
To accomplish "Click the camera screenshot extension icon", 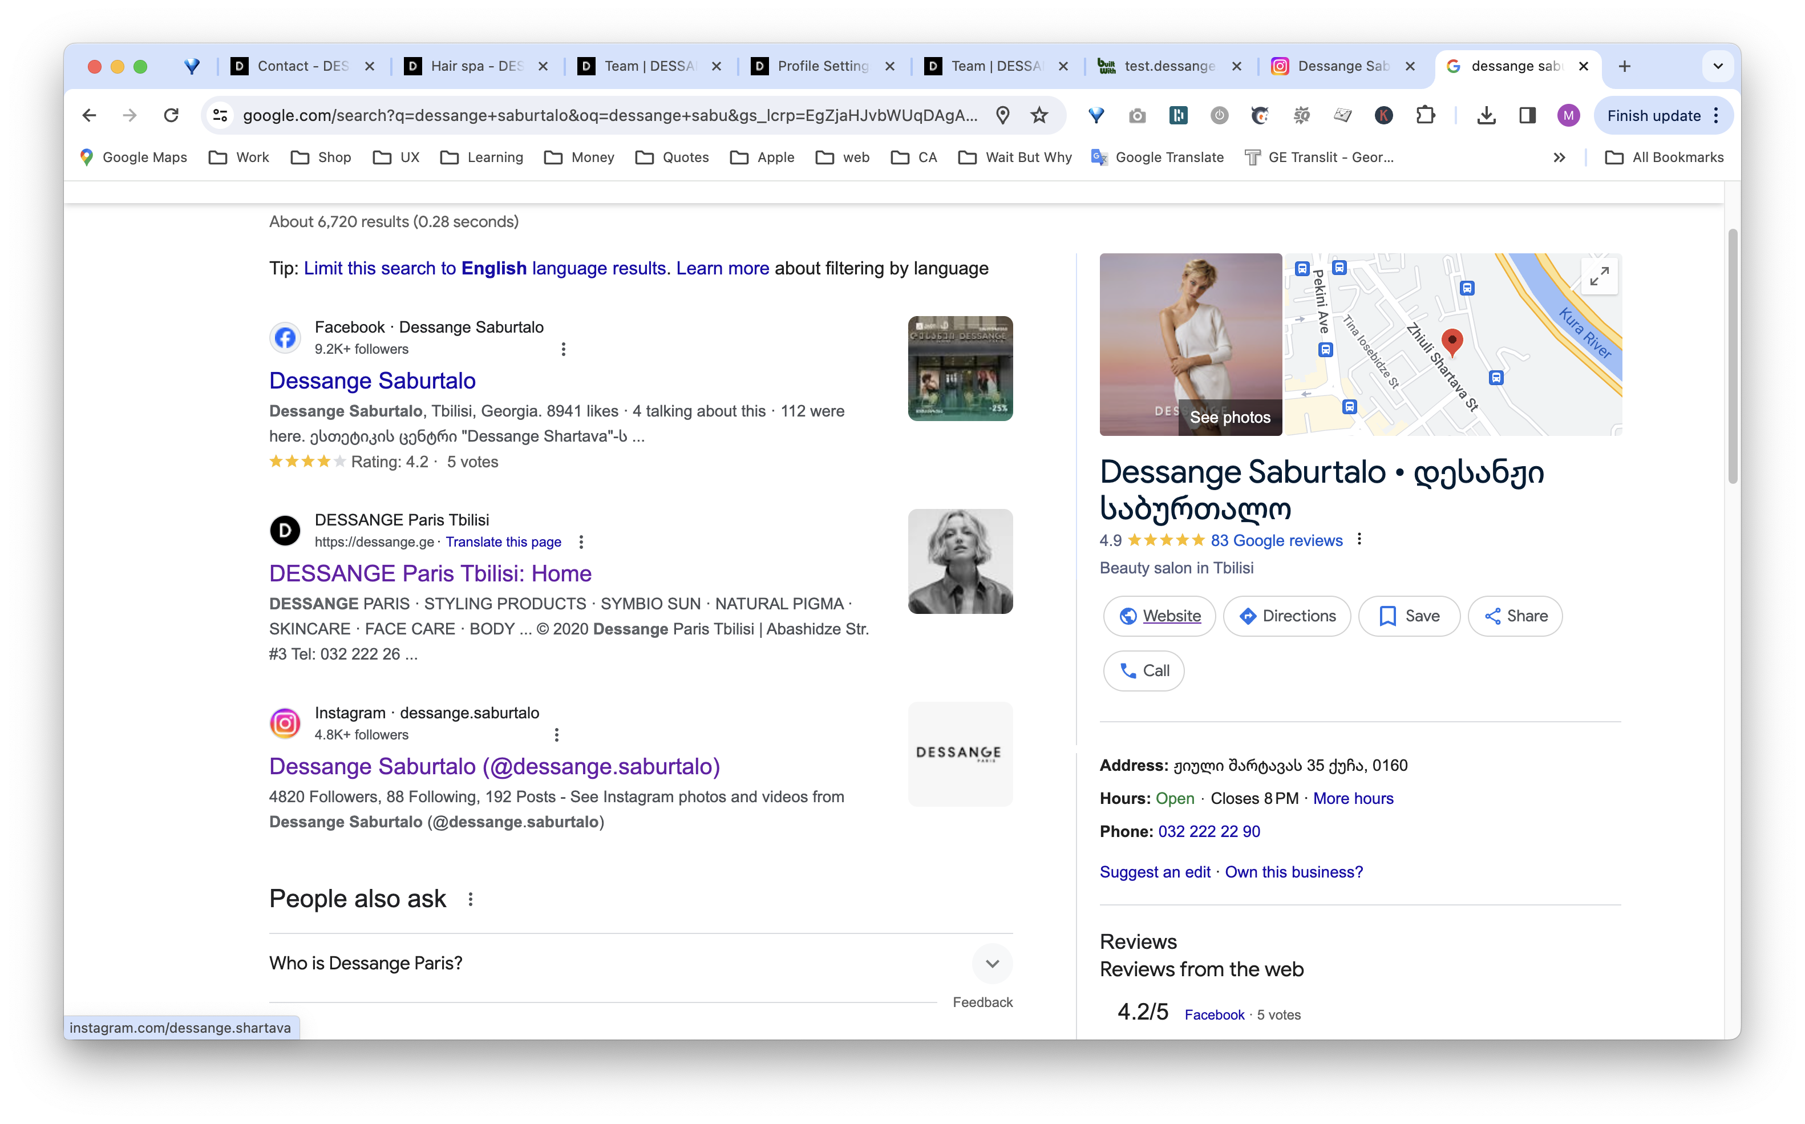I will 1137,115.
